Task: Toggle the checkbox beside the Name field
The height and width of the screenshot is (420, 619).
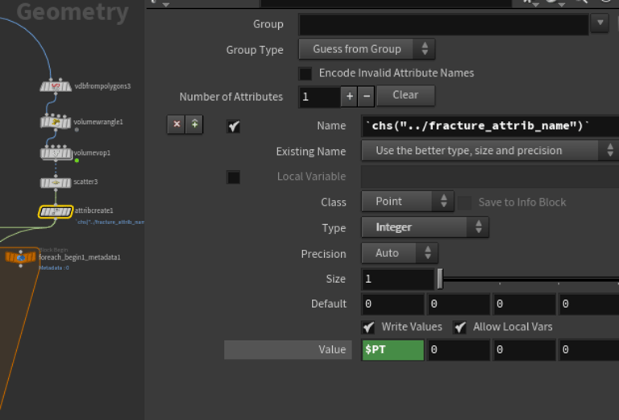Action: click(x=233, y=127)
